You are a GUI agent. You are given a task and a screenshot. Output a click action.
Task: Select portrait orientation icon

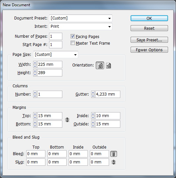point(100,65)
